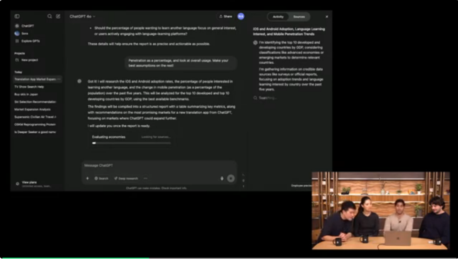Open the Supersonic Civilian Air Travel chat
This screenshot has width=458, height=259.
35,117
